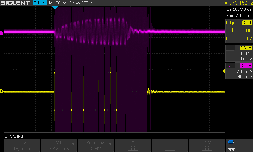Select the M 100us/ timebase readout
Viewport: 253px width, 152px height.
(58, 3)
